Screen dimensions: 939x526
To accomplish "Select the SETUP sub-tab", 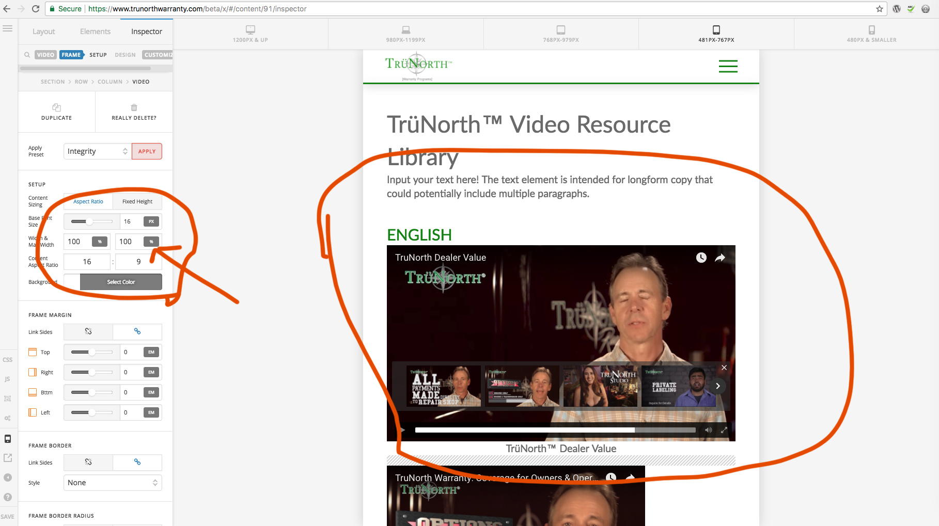I will [x=98, y=55].
